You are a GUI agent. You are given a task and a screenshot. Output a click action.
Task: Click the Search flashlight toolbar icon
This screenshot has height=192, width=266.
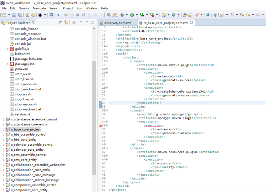[x=196, y=15]
